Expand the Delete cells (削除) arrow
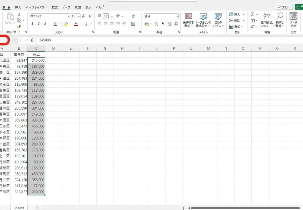 coord(244,20)
